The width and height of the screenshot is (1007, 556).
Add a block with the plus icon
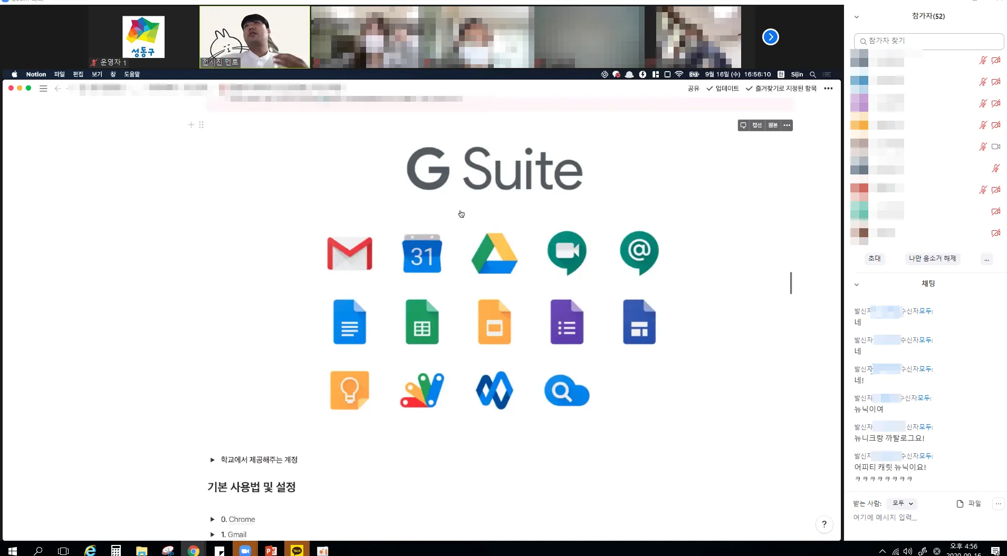click(x=191, y=125)
